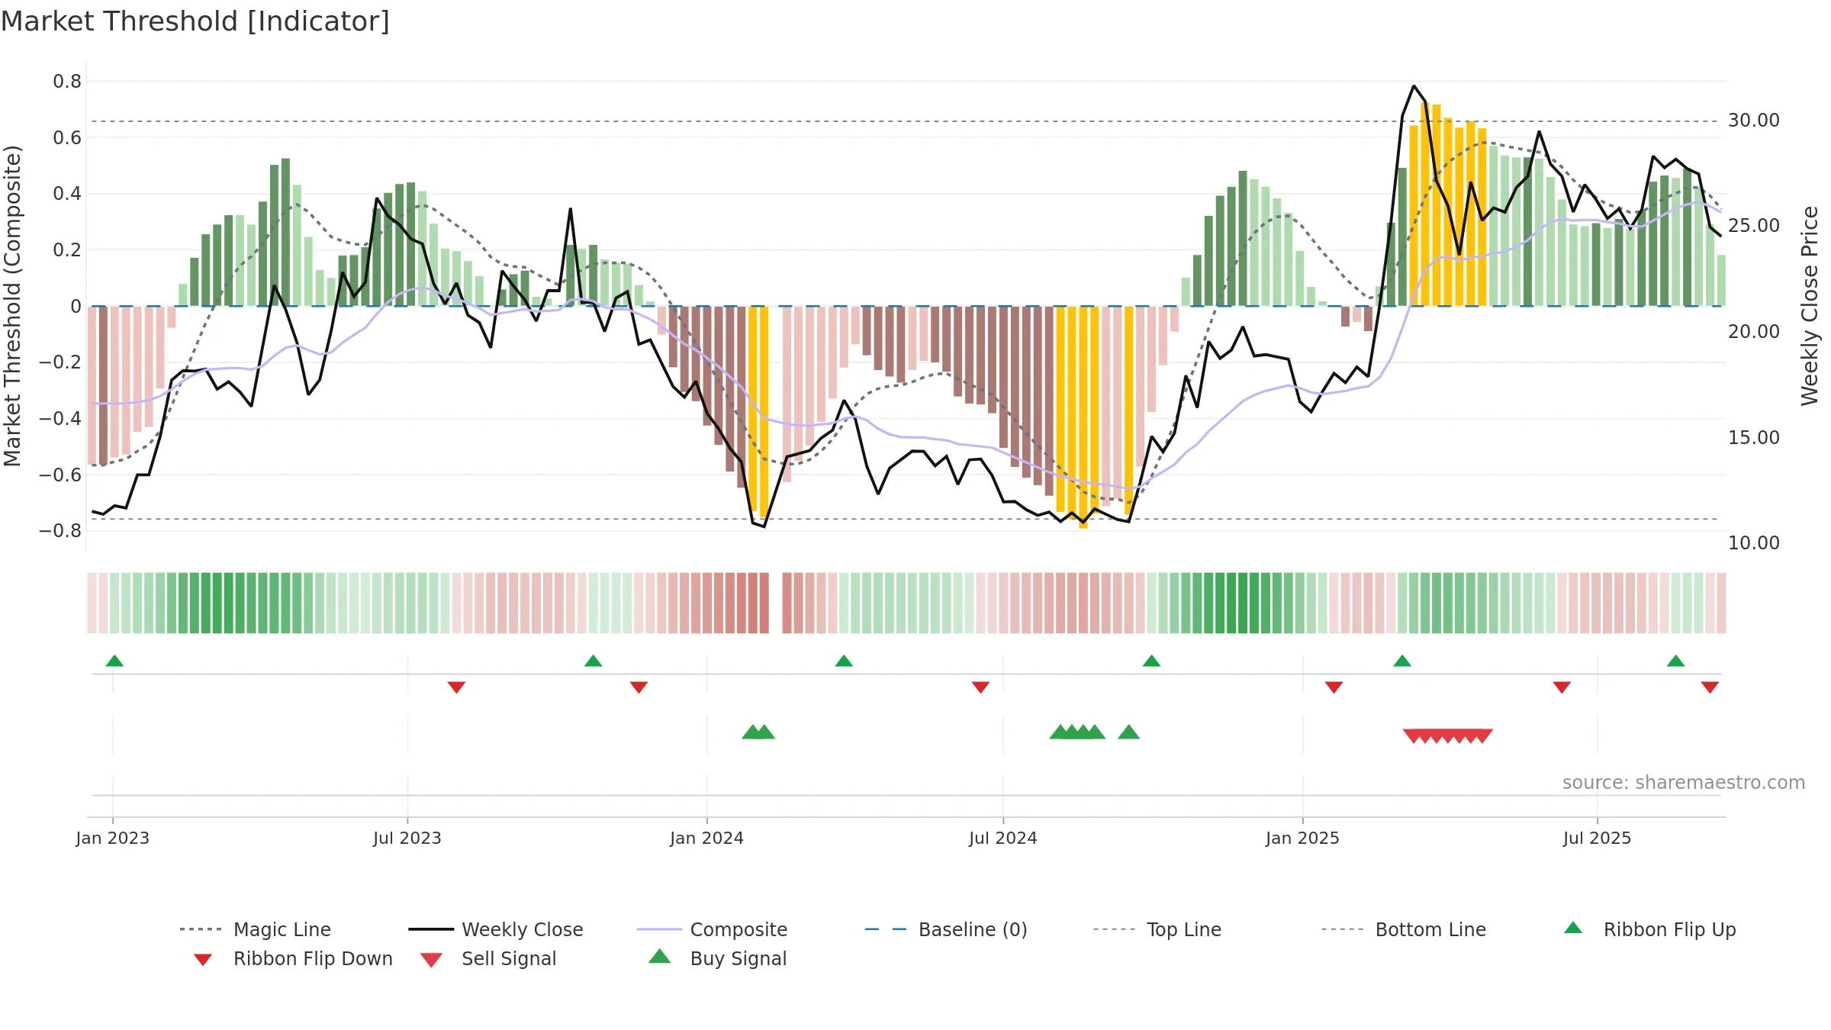Click the ribbon flip down marker just before Jul 2024
The image size is (1831, 1030).
tap(980, 687)
